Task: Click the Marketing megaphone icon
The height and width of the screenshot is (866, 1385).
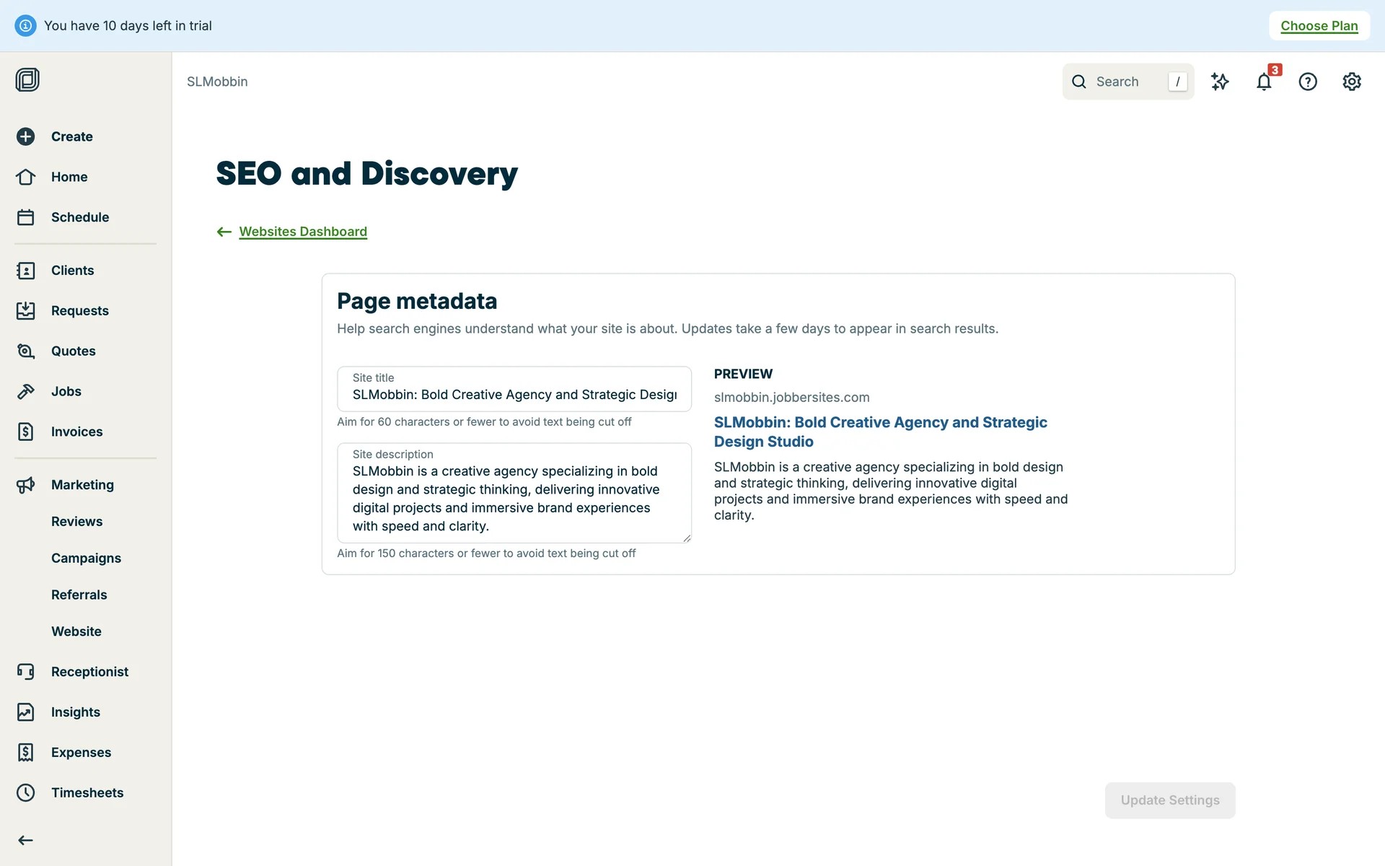Action: [26, 485]
